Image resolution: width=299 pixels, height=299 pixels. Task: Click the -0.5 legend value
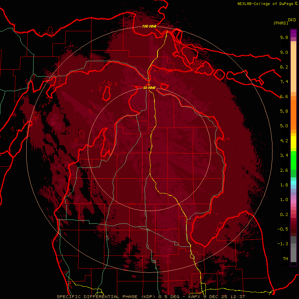point(283,229)
